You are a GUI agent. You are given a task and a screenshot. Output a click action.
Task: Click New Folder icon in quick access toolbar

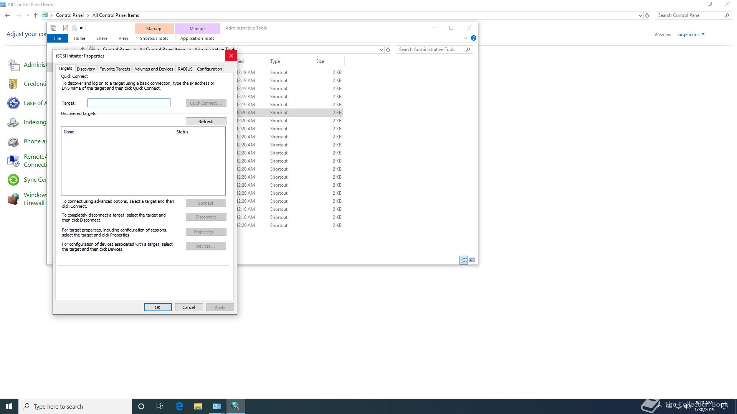click(74, 28)
